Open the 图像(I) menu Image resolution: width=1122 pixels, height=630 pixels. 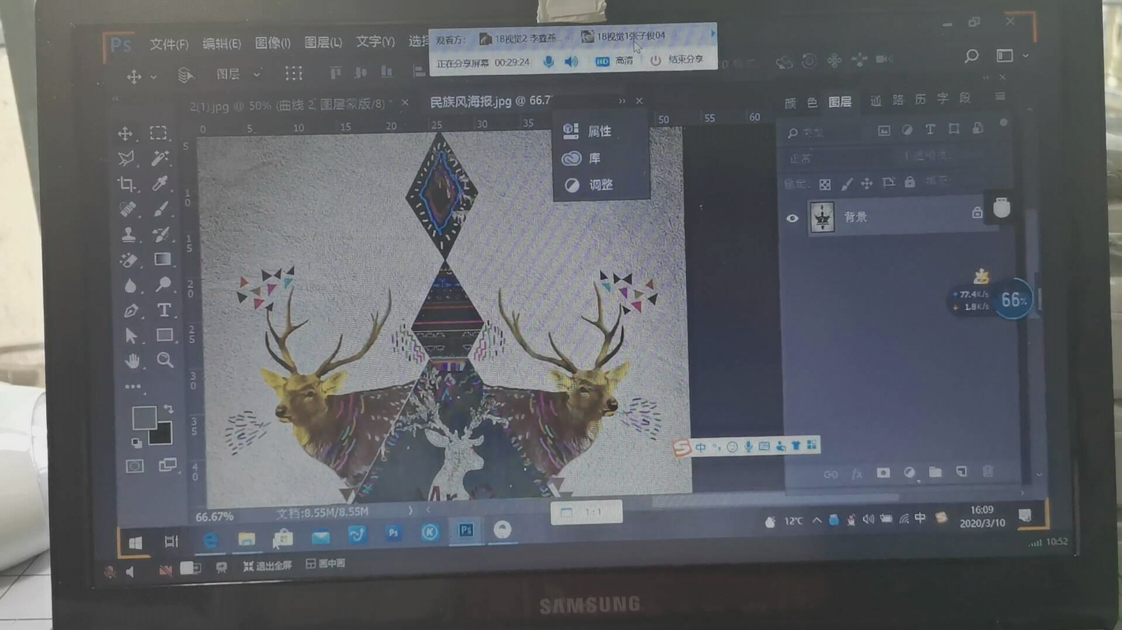[x=273, y=43]
